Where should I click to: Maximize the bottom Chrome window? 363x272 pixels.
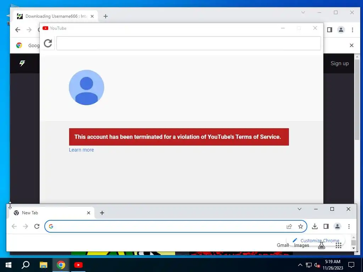coord(332,209)
